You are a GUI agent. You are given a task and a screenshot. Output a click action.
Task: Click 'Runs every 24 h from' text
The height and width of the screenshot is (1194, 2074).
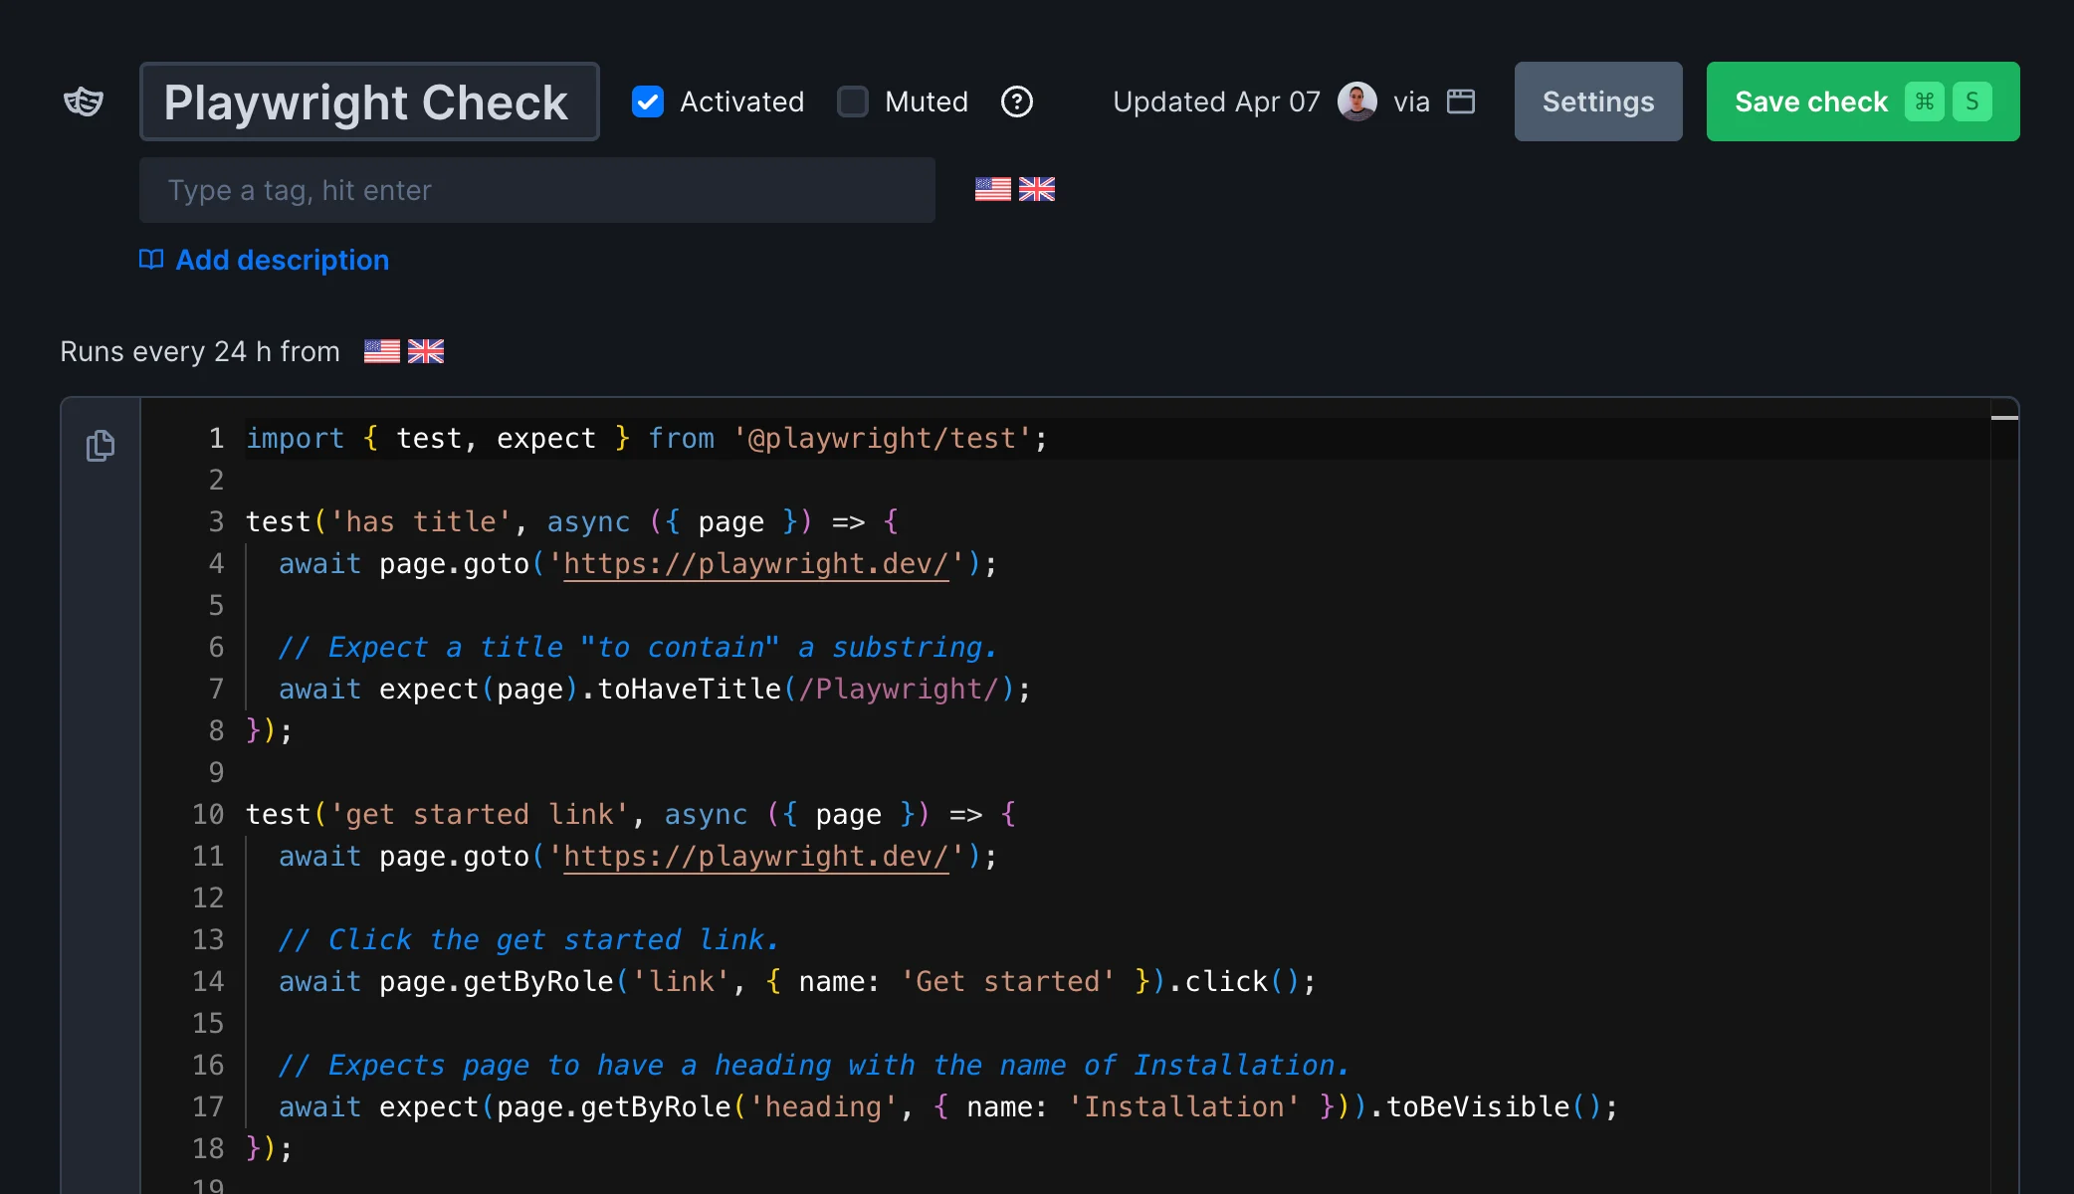[200, 351]
